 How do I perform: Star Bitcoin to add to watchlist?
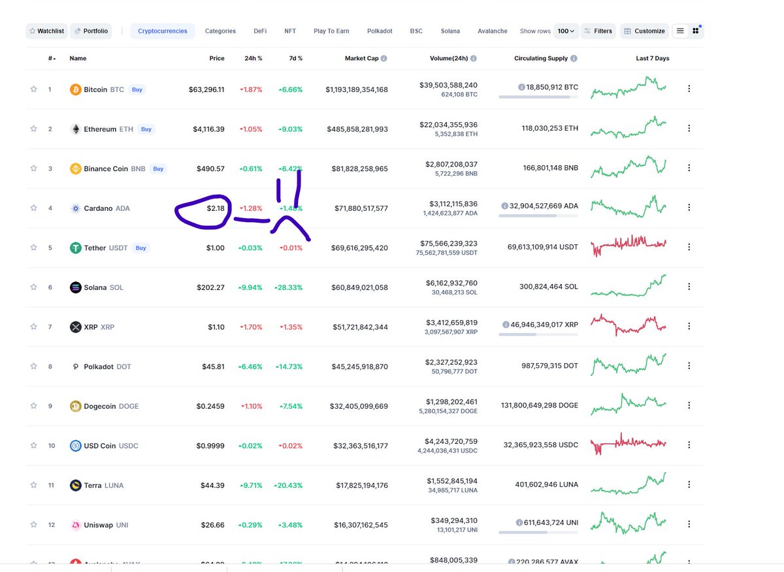(33, 89)
